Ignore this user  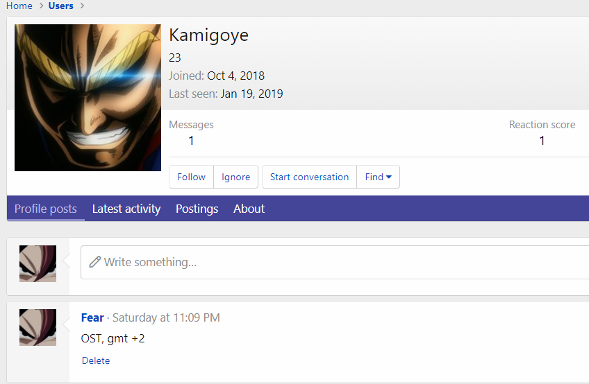[x=235, y=177]
